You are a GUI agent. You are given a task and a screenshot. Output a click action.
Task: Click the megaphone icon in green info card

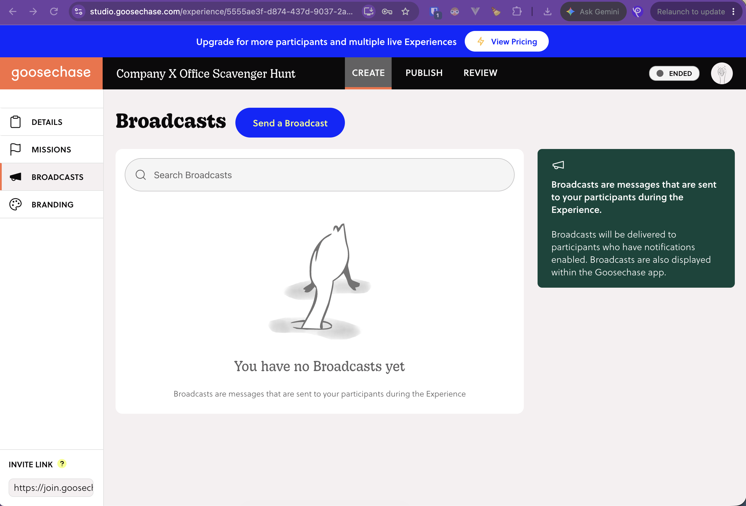pyautogui.click(x=558, y=165)
